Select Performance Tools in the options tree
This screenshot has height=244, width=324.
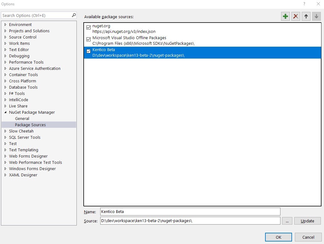pyautogui.click(x=26, y=62)
